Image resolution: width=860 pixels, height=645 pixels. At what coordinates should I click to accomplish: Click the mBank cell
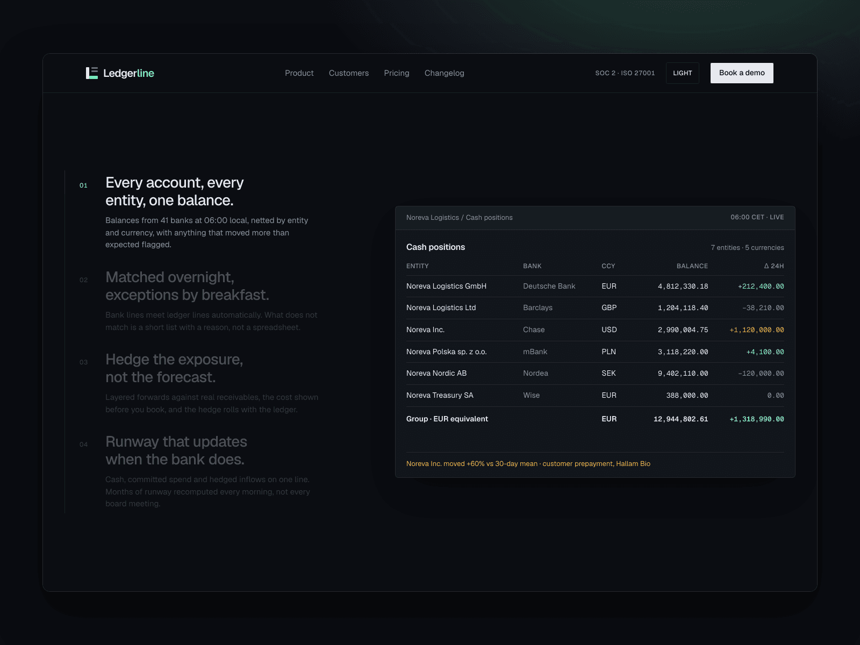point(535,352)
